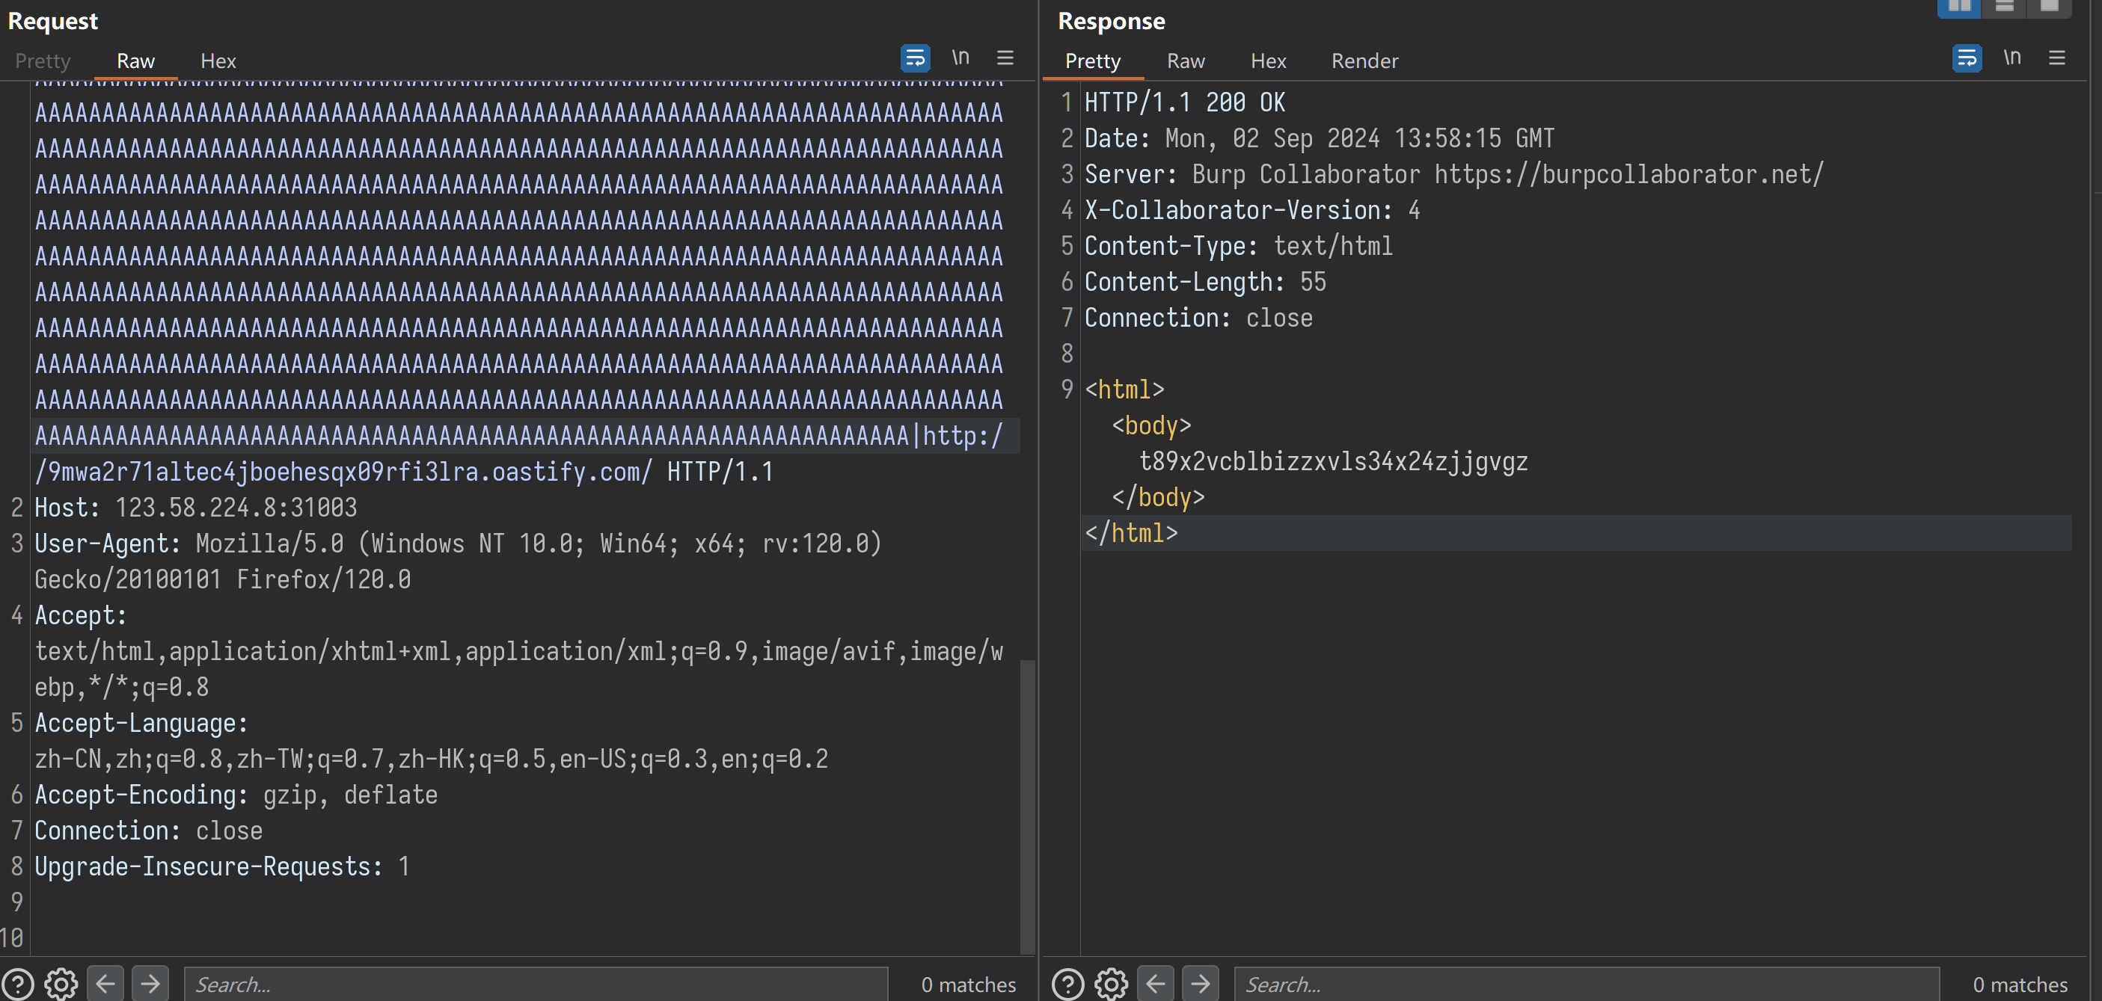
Task: Click the closing </html> tag
Action: coord(1131,534)
